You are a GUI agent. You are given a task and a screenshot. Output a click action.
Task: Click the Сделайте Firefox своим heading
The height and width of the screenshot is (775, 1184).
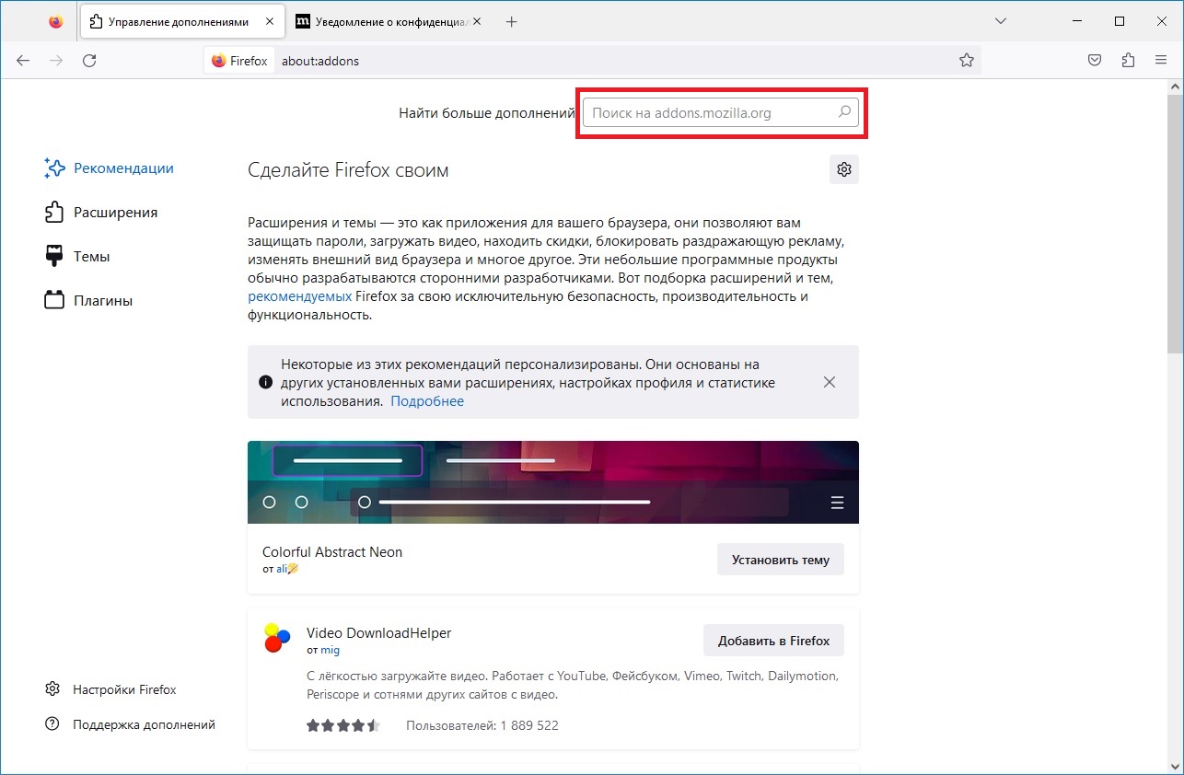348,170
